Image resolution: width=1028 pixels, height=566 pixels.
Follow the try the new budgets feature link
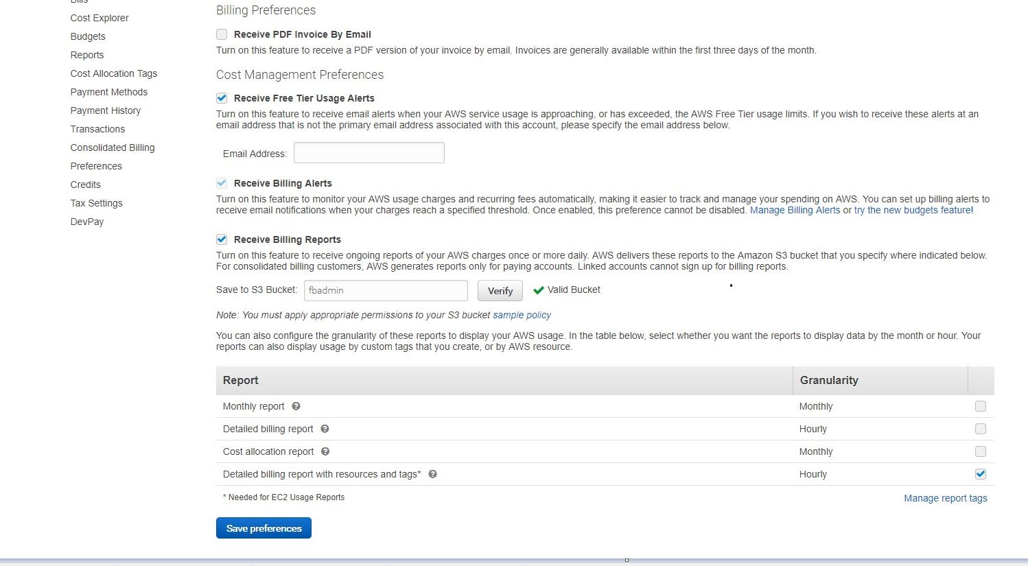click(913, 210)
